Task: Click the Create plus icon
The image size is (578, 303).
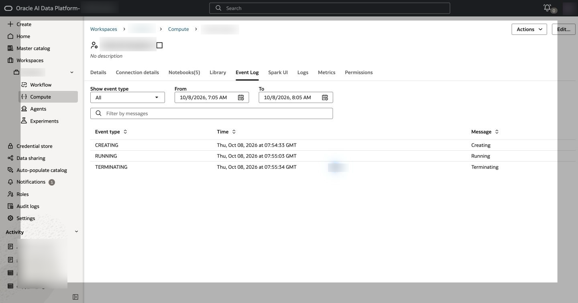Action: click(10, 24)
